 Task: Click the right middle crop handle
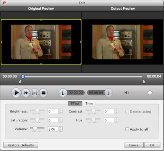pyautogui.click(x=81, y=42)
